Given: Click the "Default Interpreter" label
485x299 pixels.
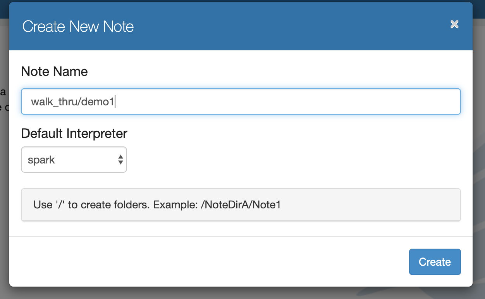Looking at the screenshot, I should [74, 134].
